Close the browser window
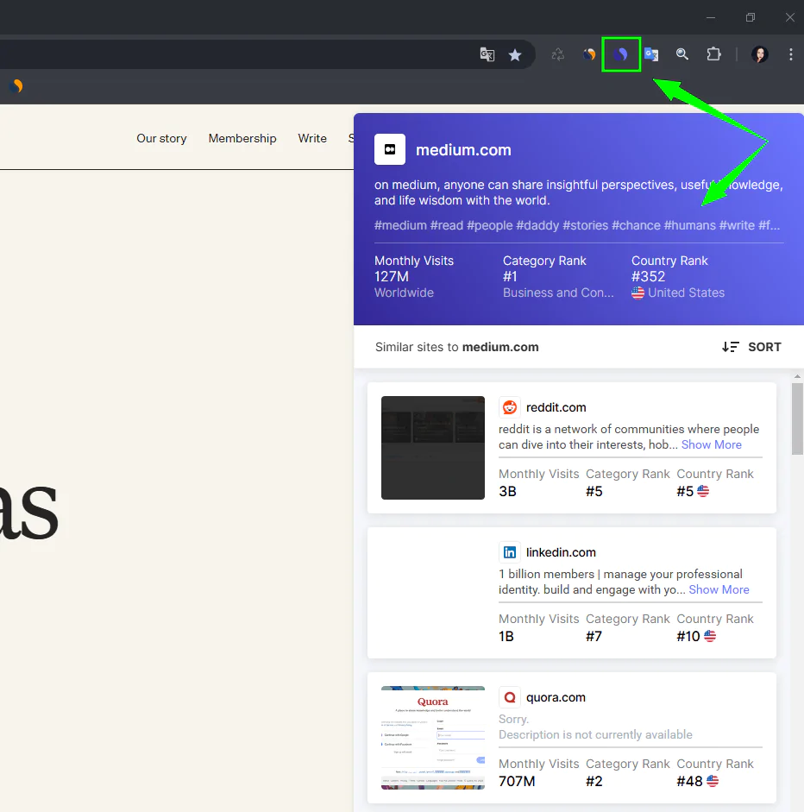The height and width of the screenshot is (812, 804). click(x=790, y=17)
